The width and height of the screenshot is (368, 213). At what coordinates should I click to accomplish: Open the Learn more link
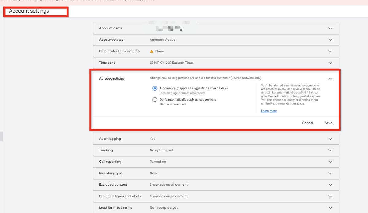point(269,111)
